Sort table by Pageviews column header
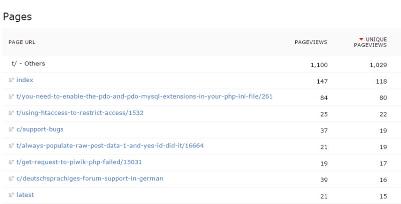 pyautogui.click(x=311, y=42)
